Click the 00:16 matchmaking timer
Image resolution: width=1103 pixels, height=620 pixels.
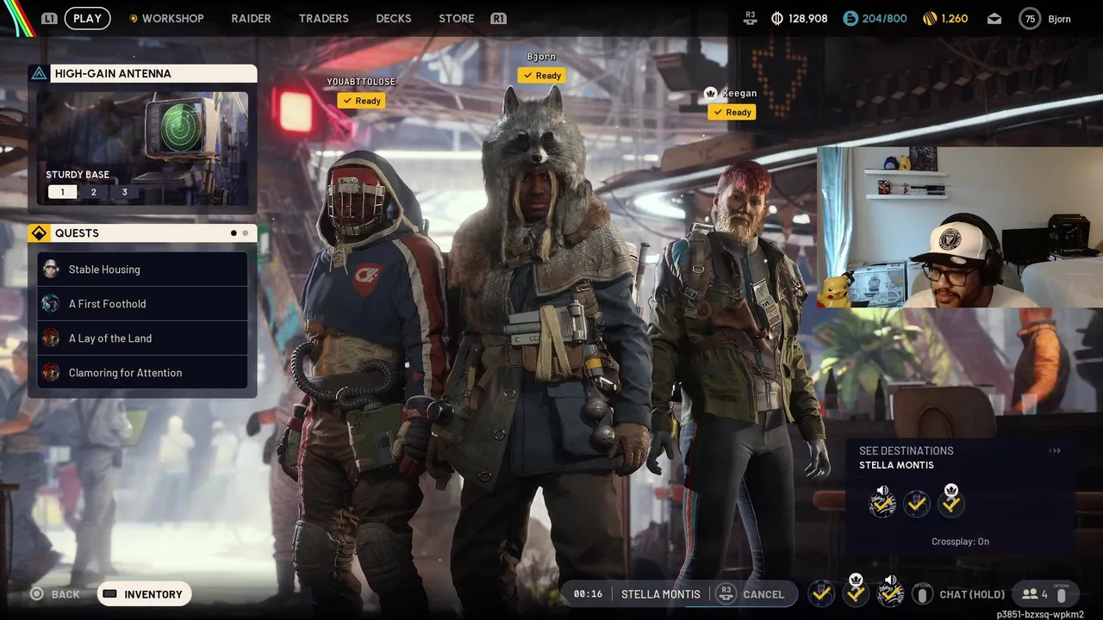pyautogui.click(x=588, y=594)
